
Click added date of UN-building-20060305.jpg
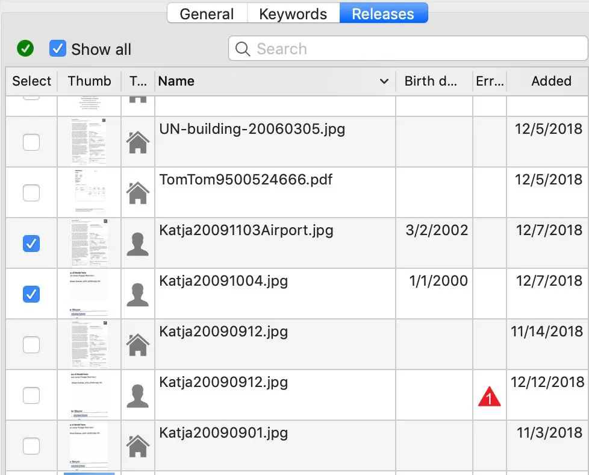(x=549, y=128)
